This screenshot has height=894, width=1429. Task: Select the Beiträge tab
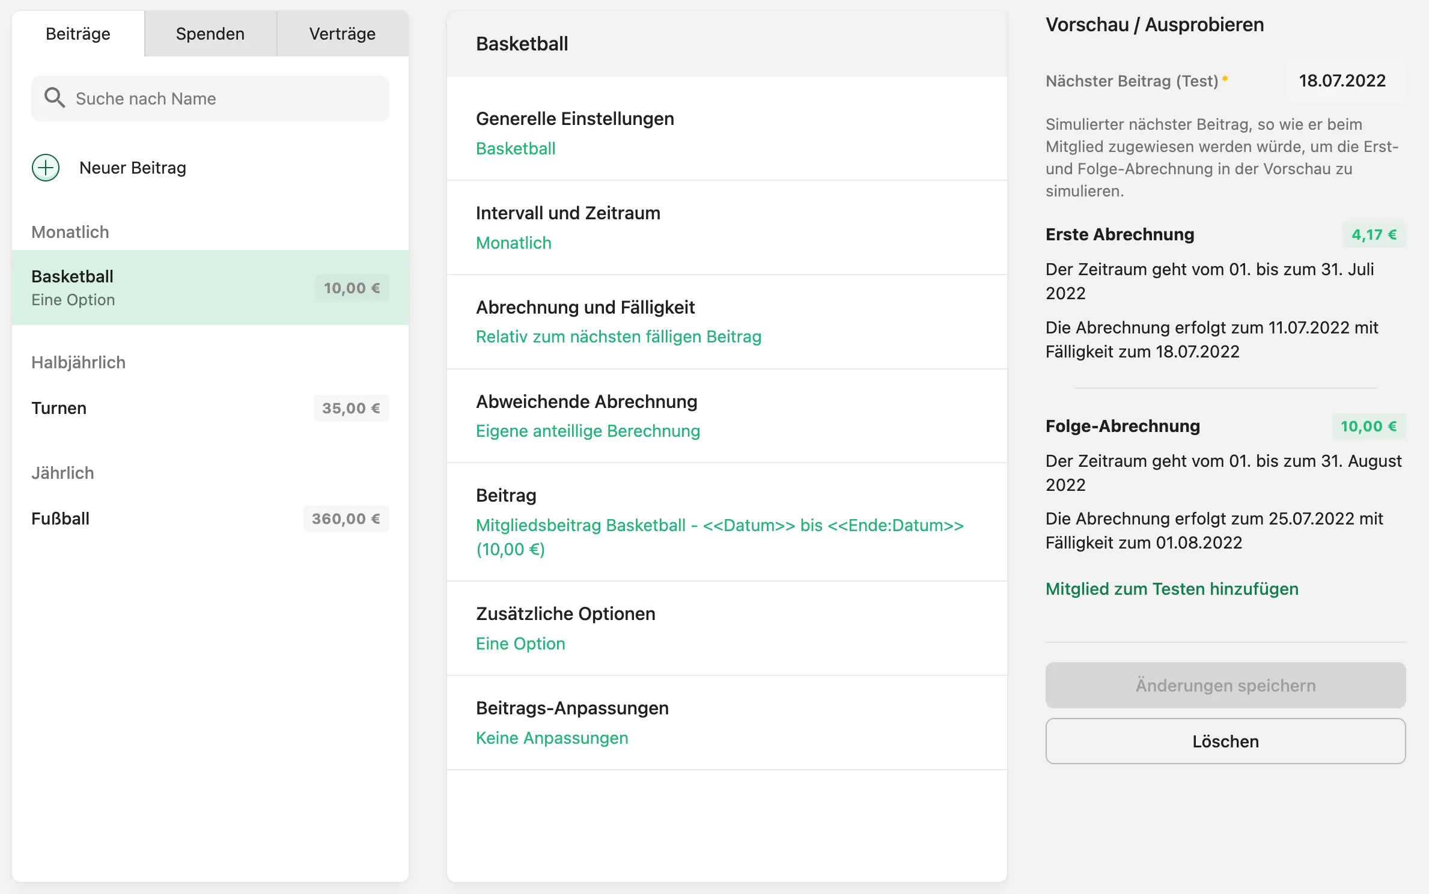coord(78,34)
